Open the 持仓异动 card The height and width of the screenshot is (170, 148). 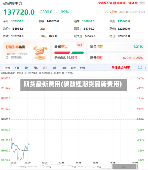click(116, 58)
